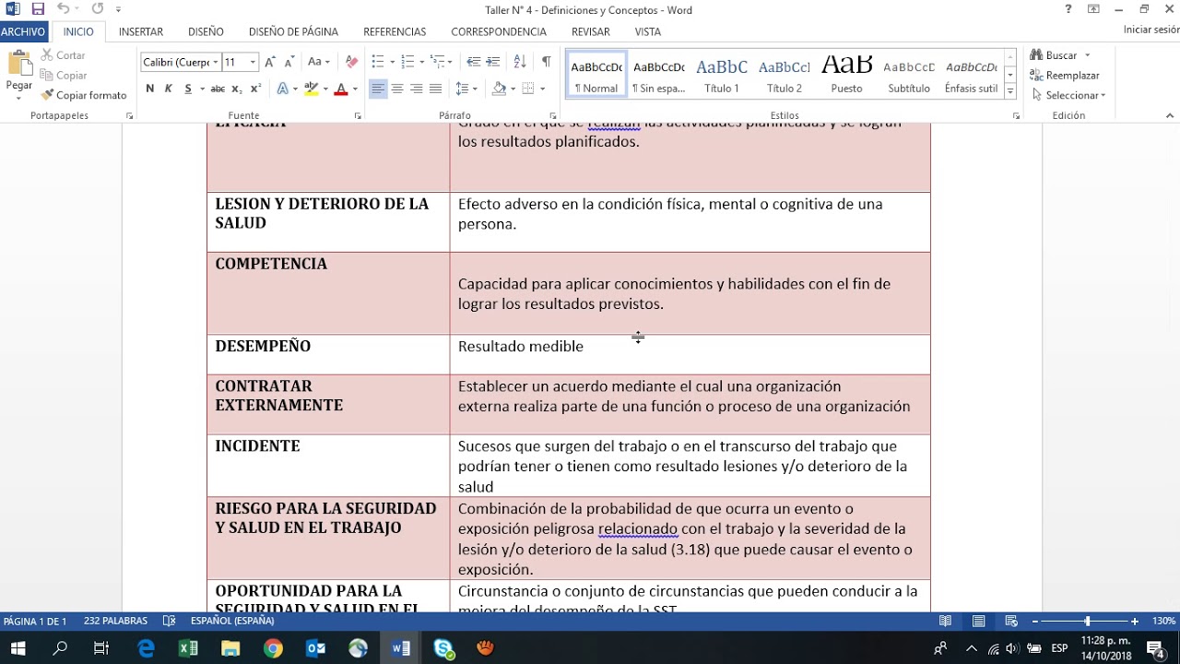
Task: Open the ARCHIVO tab
Action: [x=24, y=31]
